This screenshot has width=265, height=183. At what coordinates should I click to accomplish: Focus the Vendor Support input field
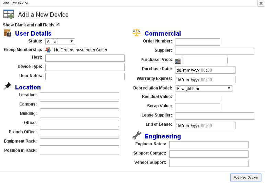coord(209,163)
